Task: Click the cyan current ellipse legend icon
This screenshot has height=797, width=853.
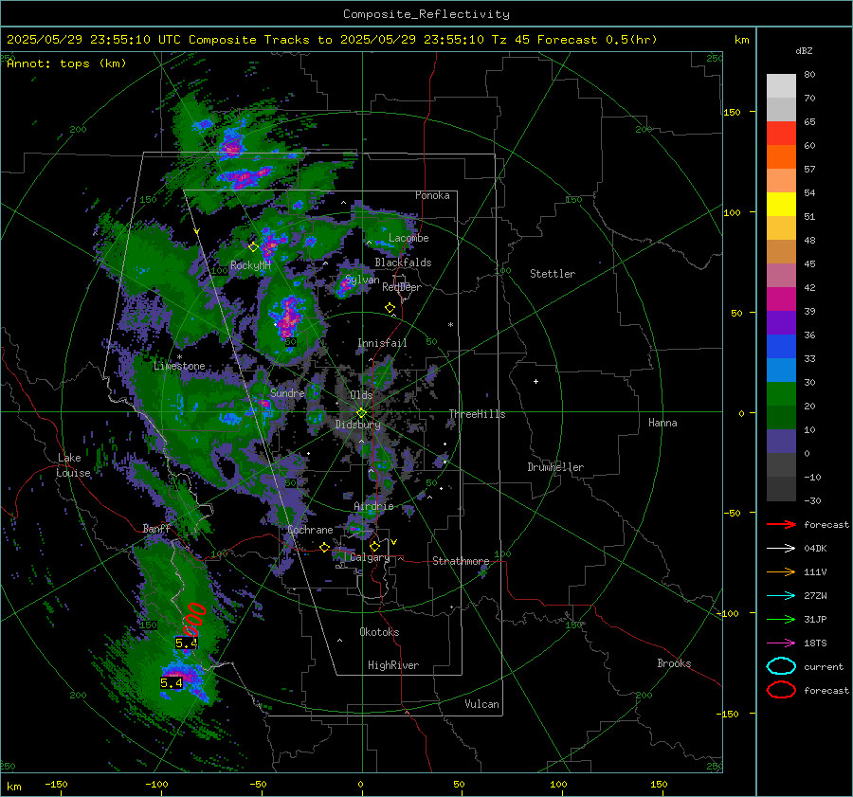Action: [781, 666]
